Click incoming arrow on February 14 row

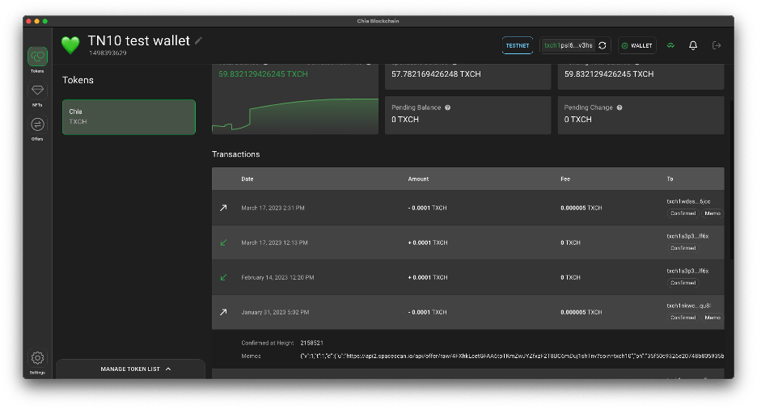tap(223, 277)
